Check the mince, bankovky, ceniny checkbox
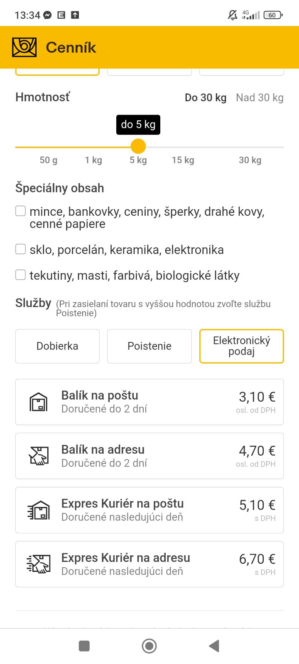299x664 pixels. [21, 211]
